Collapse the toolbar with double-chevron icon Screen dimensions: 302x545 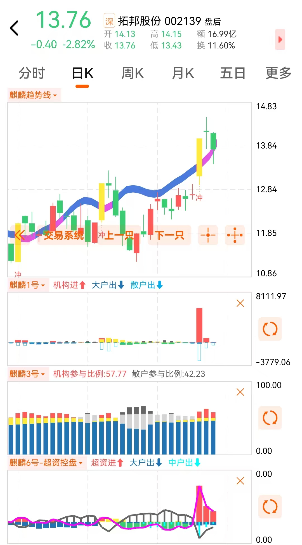coord(20,235)
